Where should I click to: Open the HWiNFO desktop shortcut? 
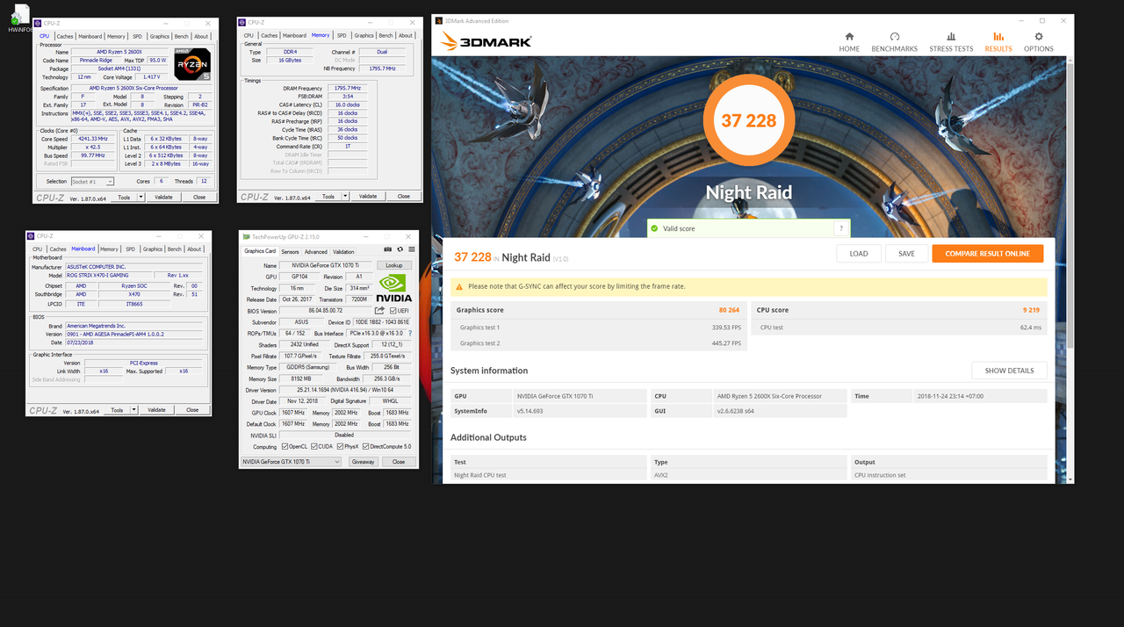pos(21,18)
